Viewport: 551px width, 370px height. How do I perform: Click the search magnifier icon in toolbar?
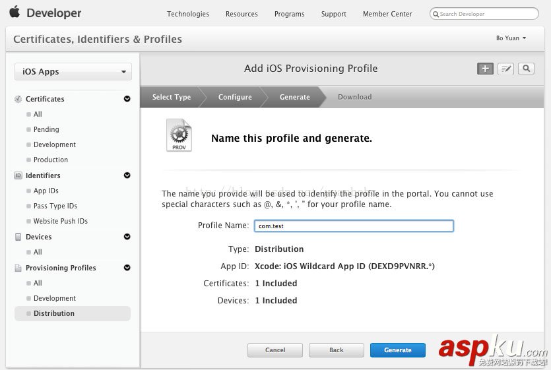point(526,69)
